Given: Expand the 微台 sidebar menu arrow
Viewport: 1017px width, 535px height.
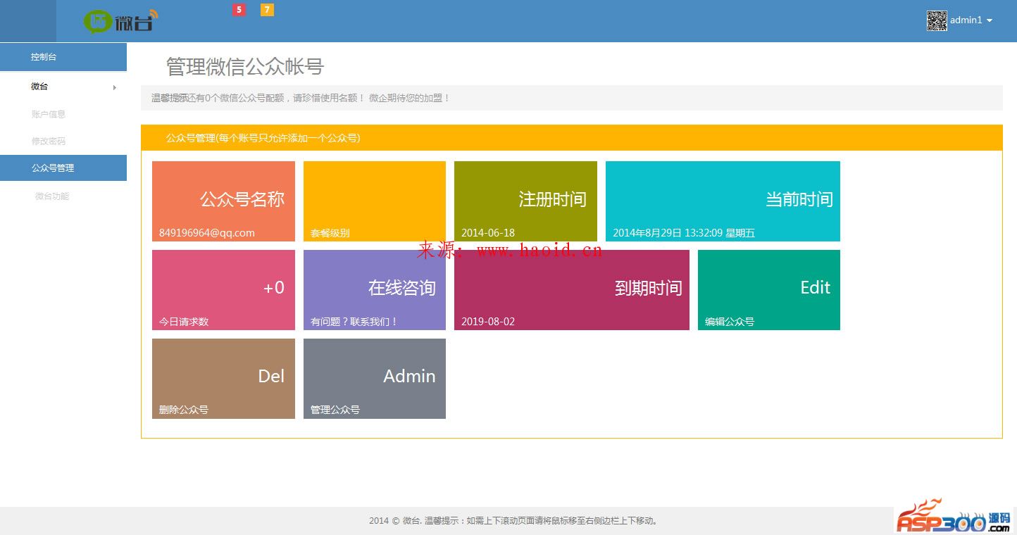Looking at the screenshot, I should pos(115,87).
